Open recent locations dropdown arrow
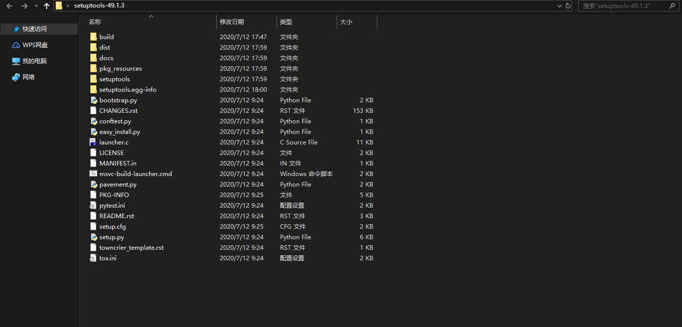This screenshot has height=327, width=682. (36, 6)
